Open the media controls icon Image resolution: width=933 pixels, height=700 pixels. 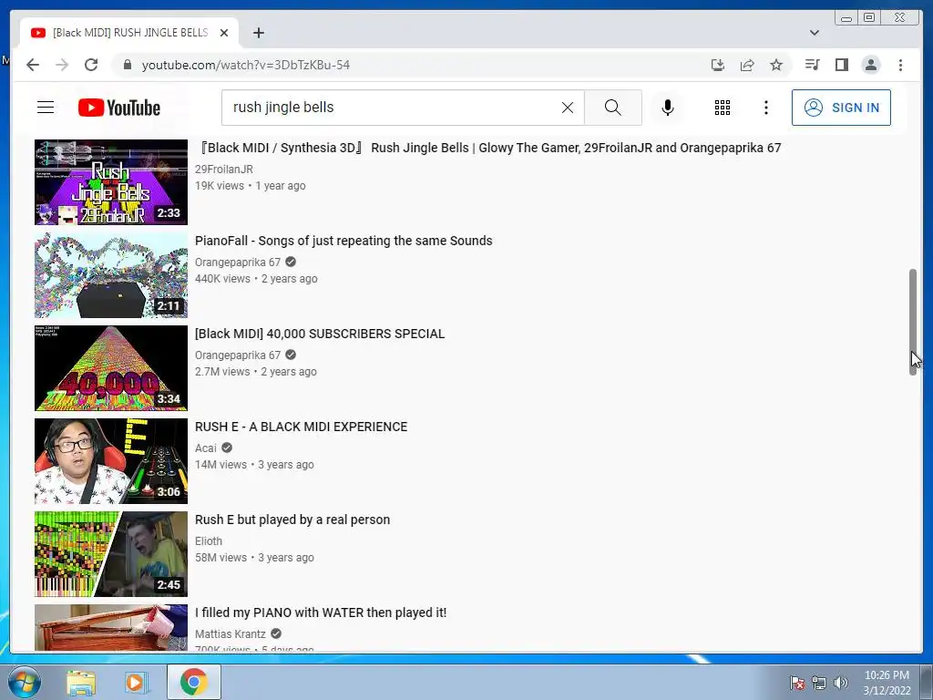point(812,65)
